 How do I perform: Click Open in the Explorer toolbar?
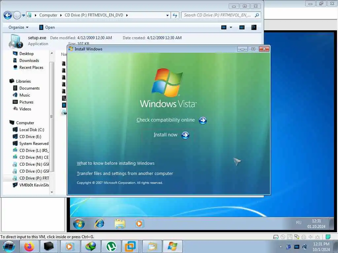[47, 27]
